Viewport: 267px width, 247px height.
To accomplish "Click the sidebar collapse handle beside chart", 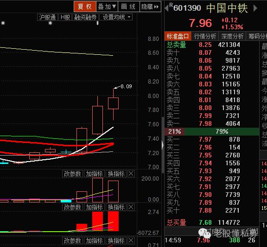I will point(163,145).
